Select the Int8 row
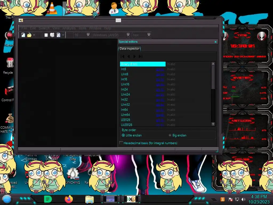Viewport: 273px width, 205px height. pos(165,69)
